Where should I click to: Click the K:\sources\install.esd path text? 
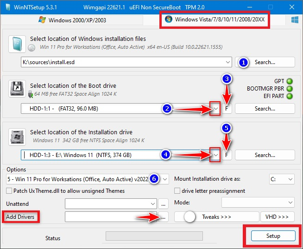coord(49,62)
